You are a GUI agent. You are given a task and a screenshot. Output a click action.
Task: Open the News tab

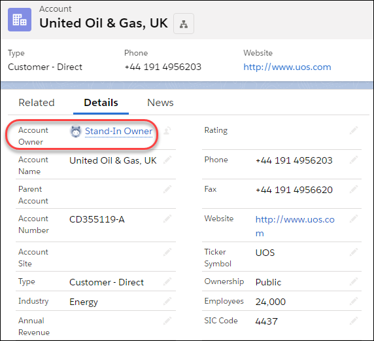pos(160,103)
